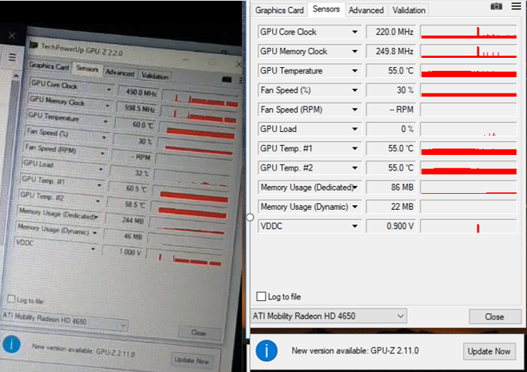
Task: Click GPU Temperature graph in right window
Action: pyautogui.click(x=468, y=71)
